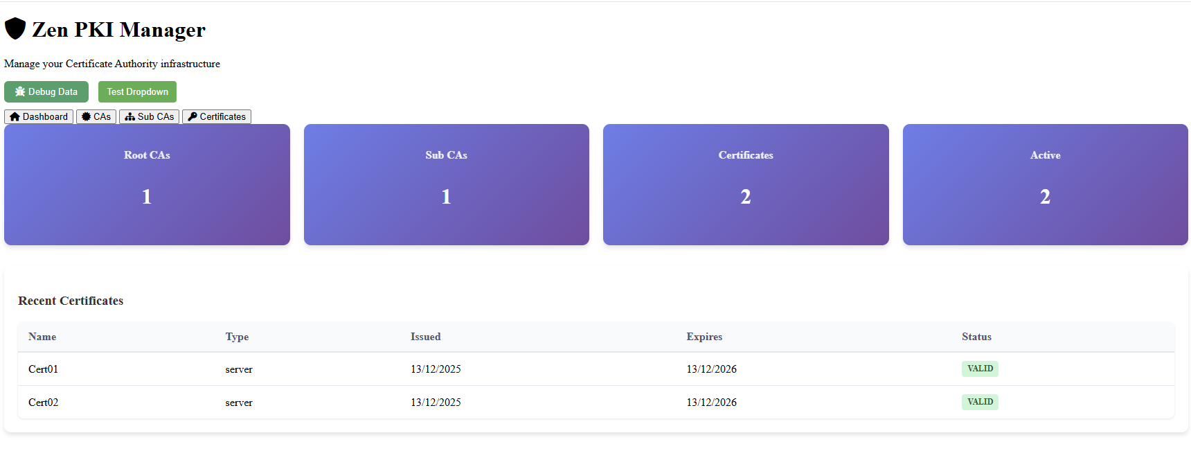
Task: Click the Active count card
Action: click(x=1045, y=184)
